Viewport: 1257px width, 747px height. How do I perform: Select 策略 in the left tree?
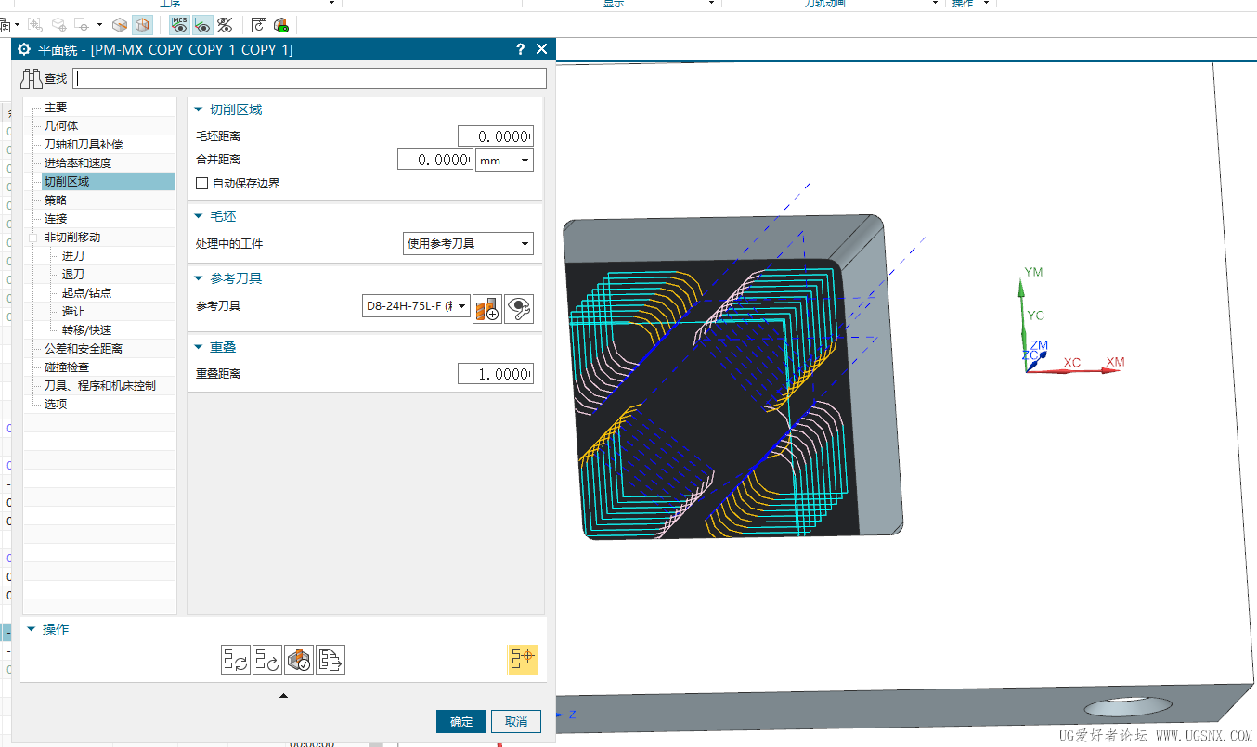pyautogui.click(x=56, y=200)
